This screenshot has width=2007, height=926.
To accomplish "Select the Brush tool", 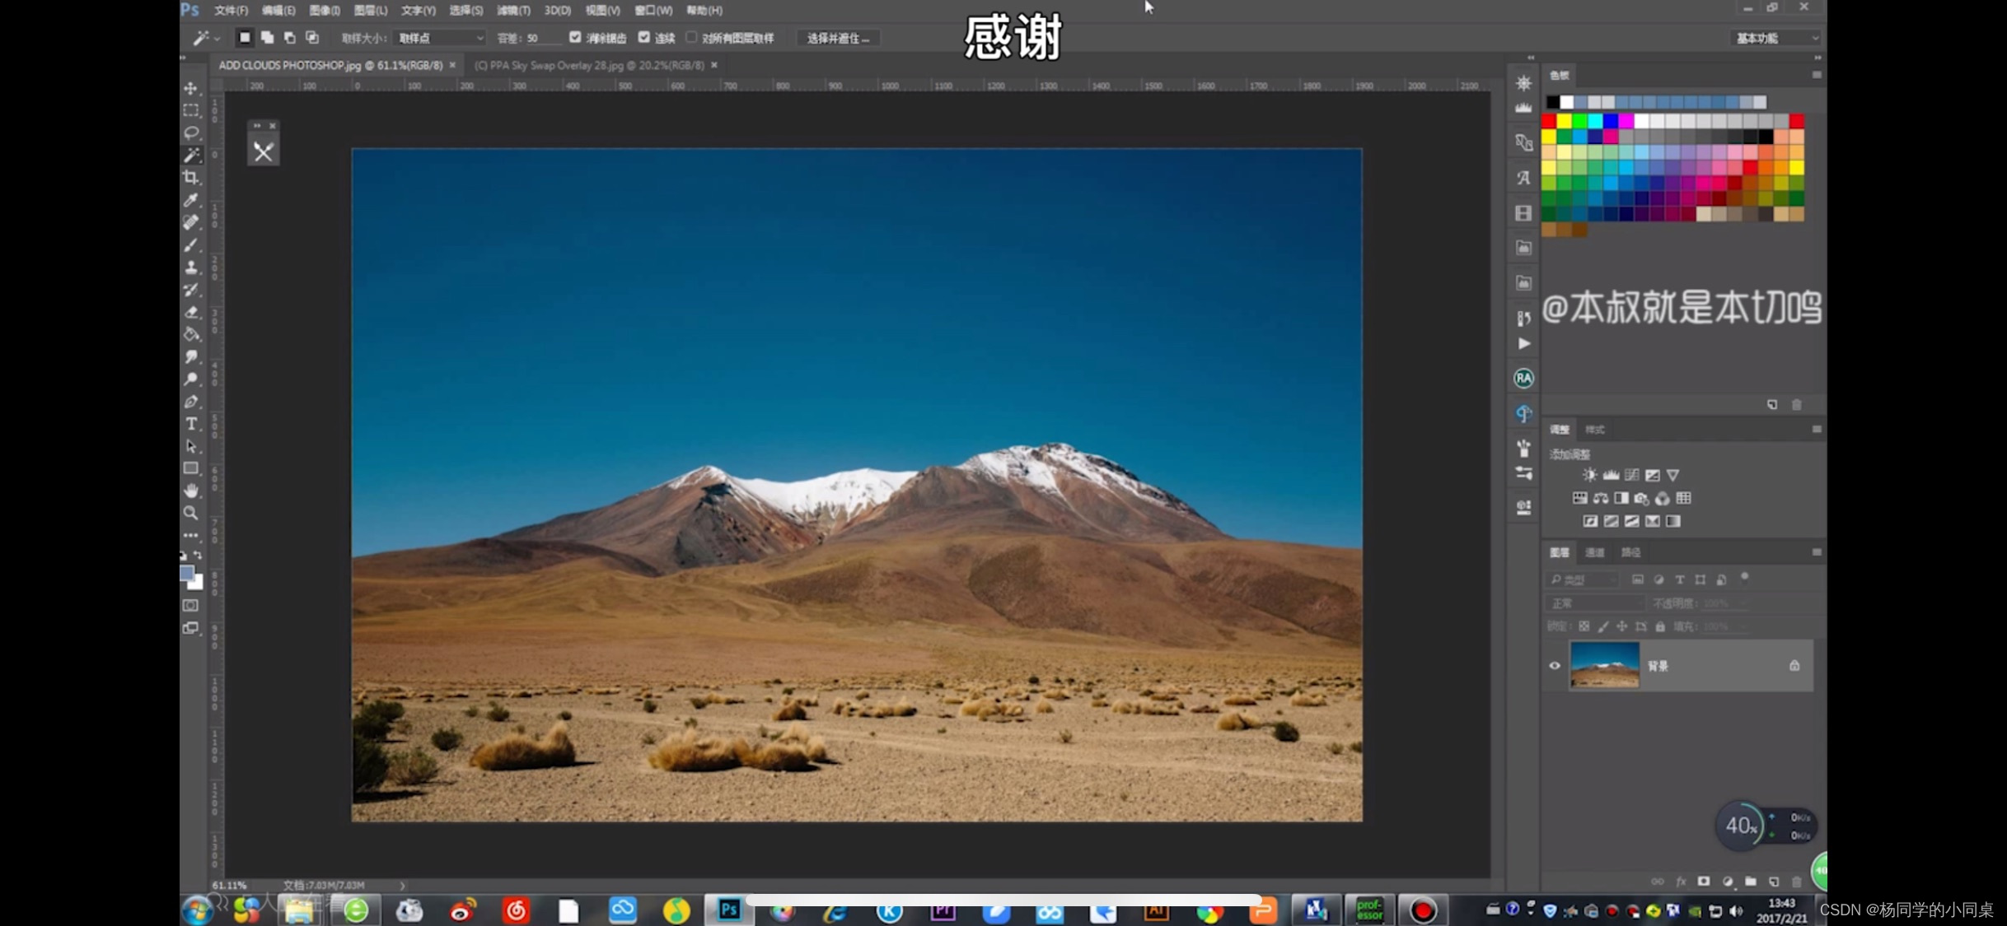I will pyautogui.click(x=191, y=244).
